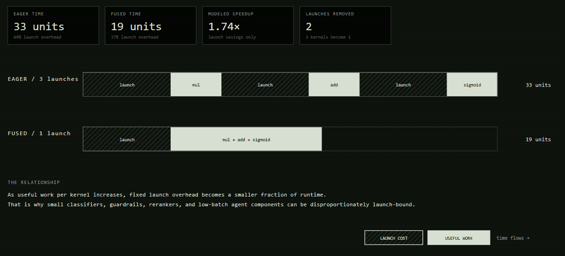Screen dimensions: 565x256
Task: Click the 'FUSED / 1 launch' row label
Action: pyautogui.click(x=39, y=133)
